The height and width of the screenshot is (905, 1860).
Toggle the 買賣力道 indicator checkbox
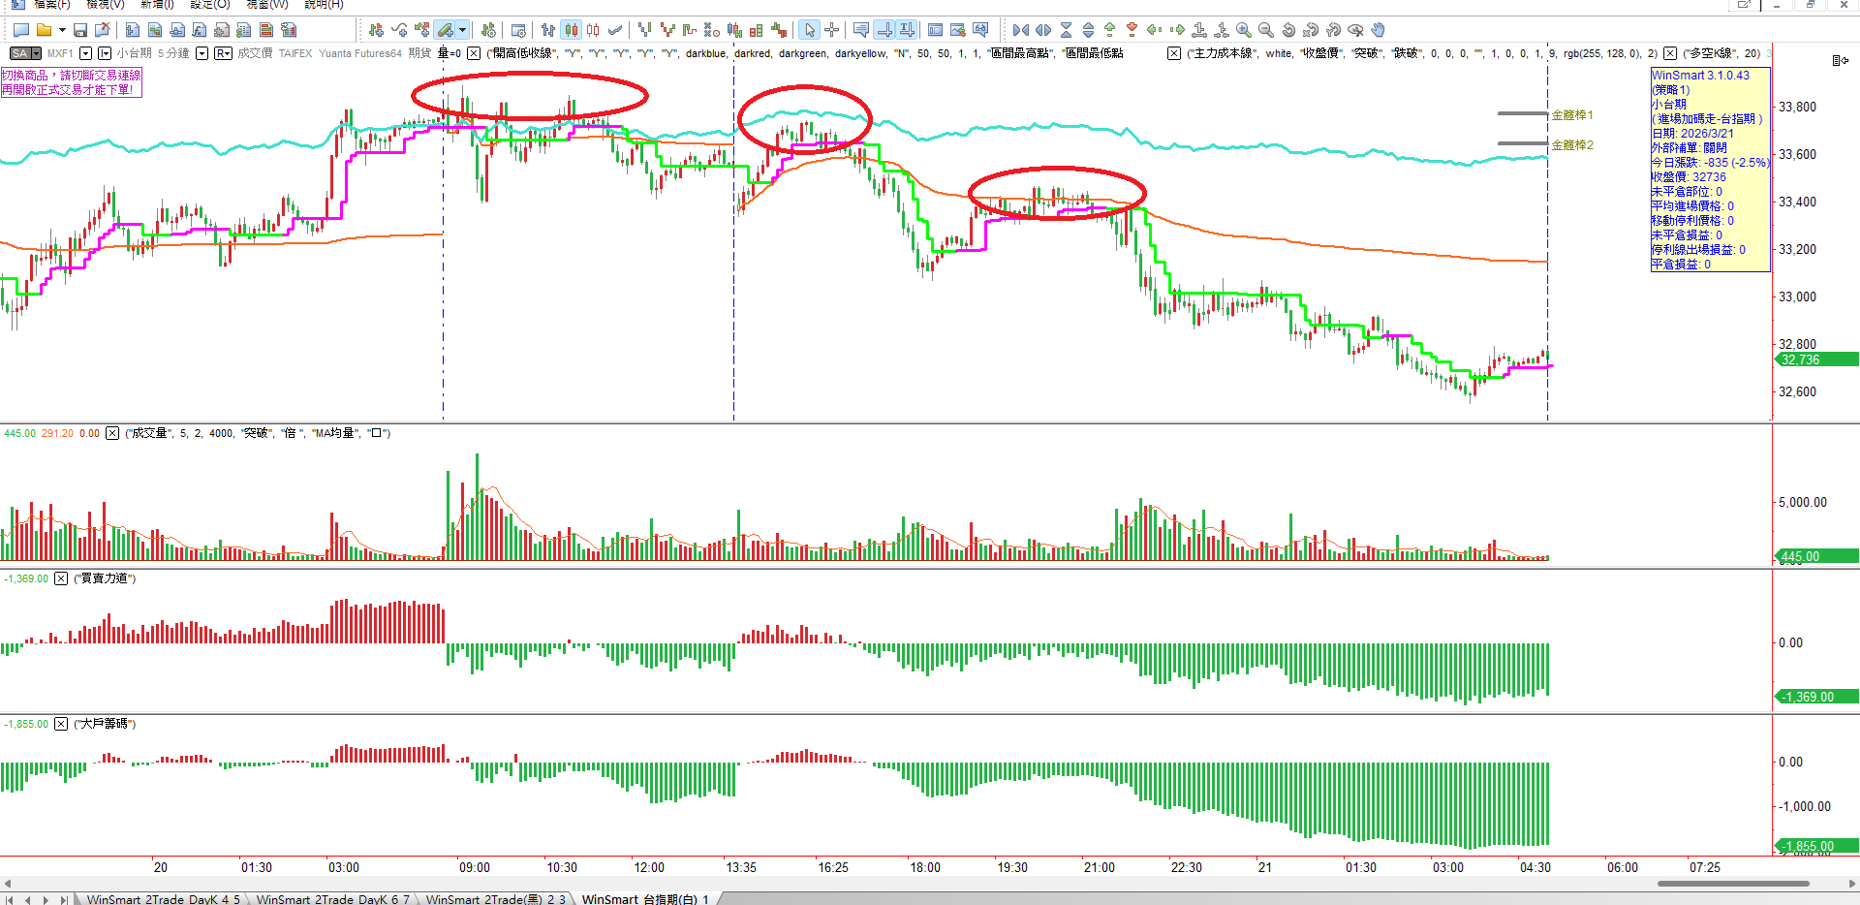tap(61, 578)
